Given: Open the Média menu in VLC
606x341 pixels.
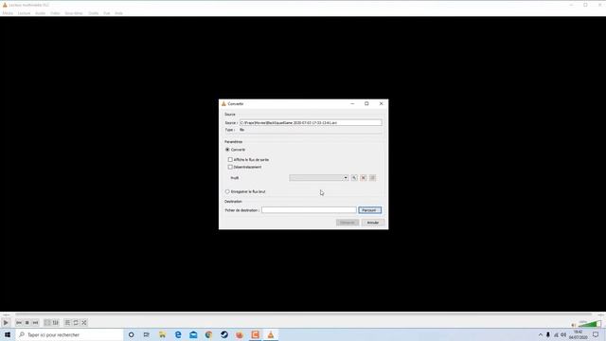Looking at the screenshot, I should pyautogui.click(x=8, y=13).
